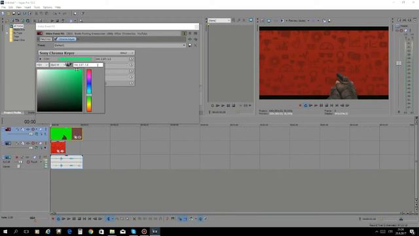Click Stop in the video preview transport
This screenshot has height=236, width=419.
point(326,106)
